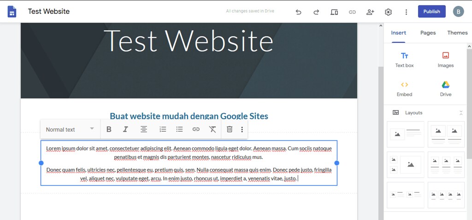
Task: Insert link from text toolbar
Action: coord(196,129)
